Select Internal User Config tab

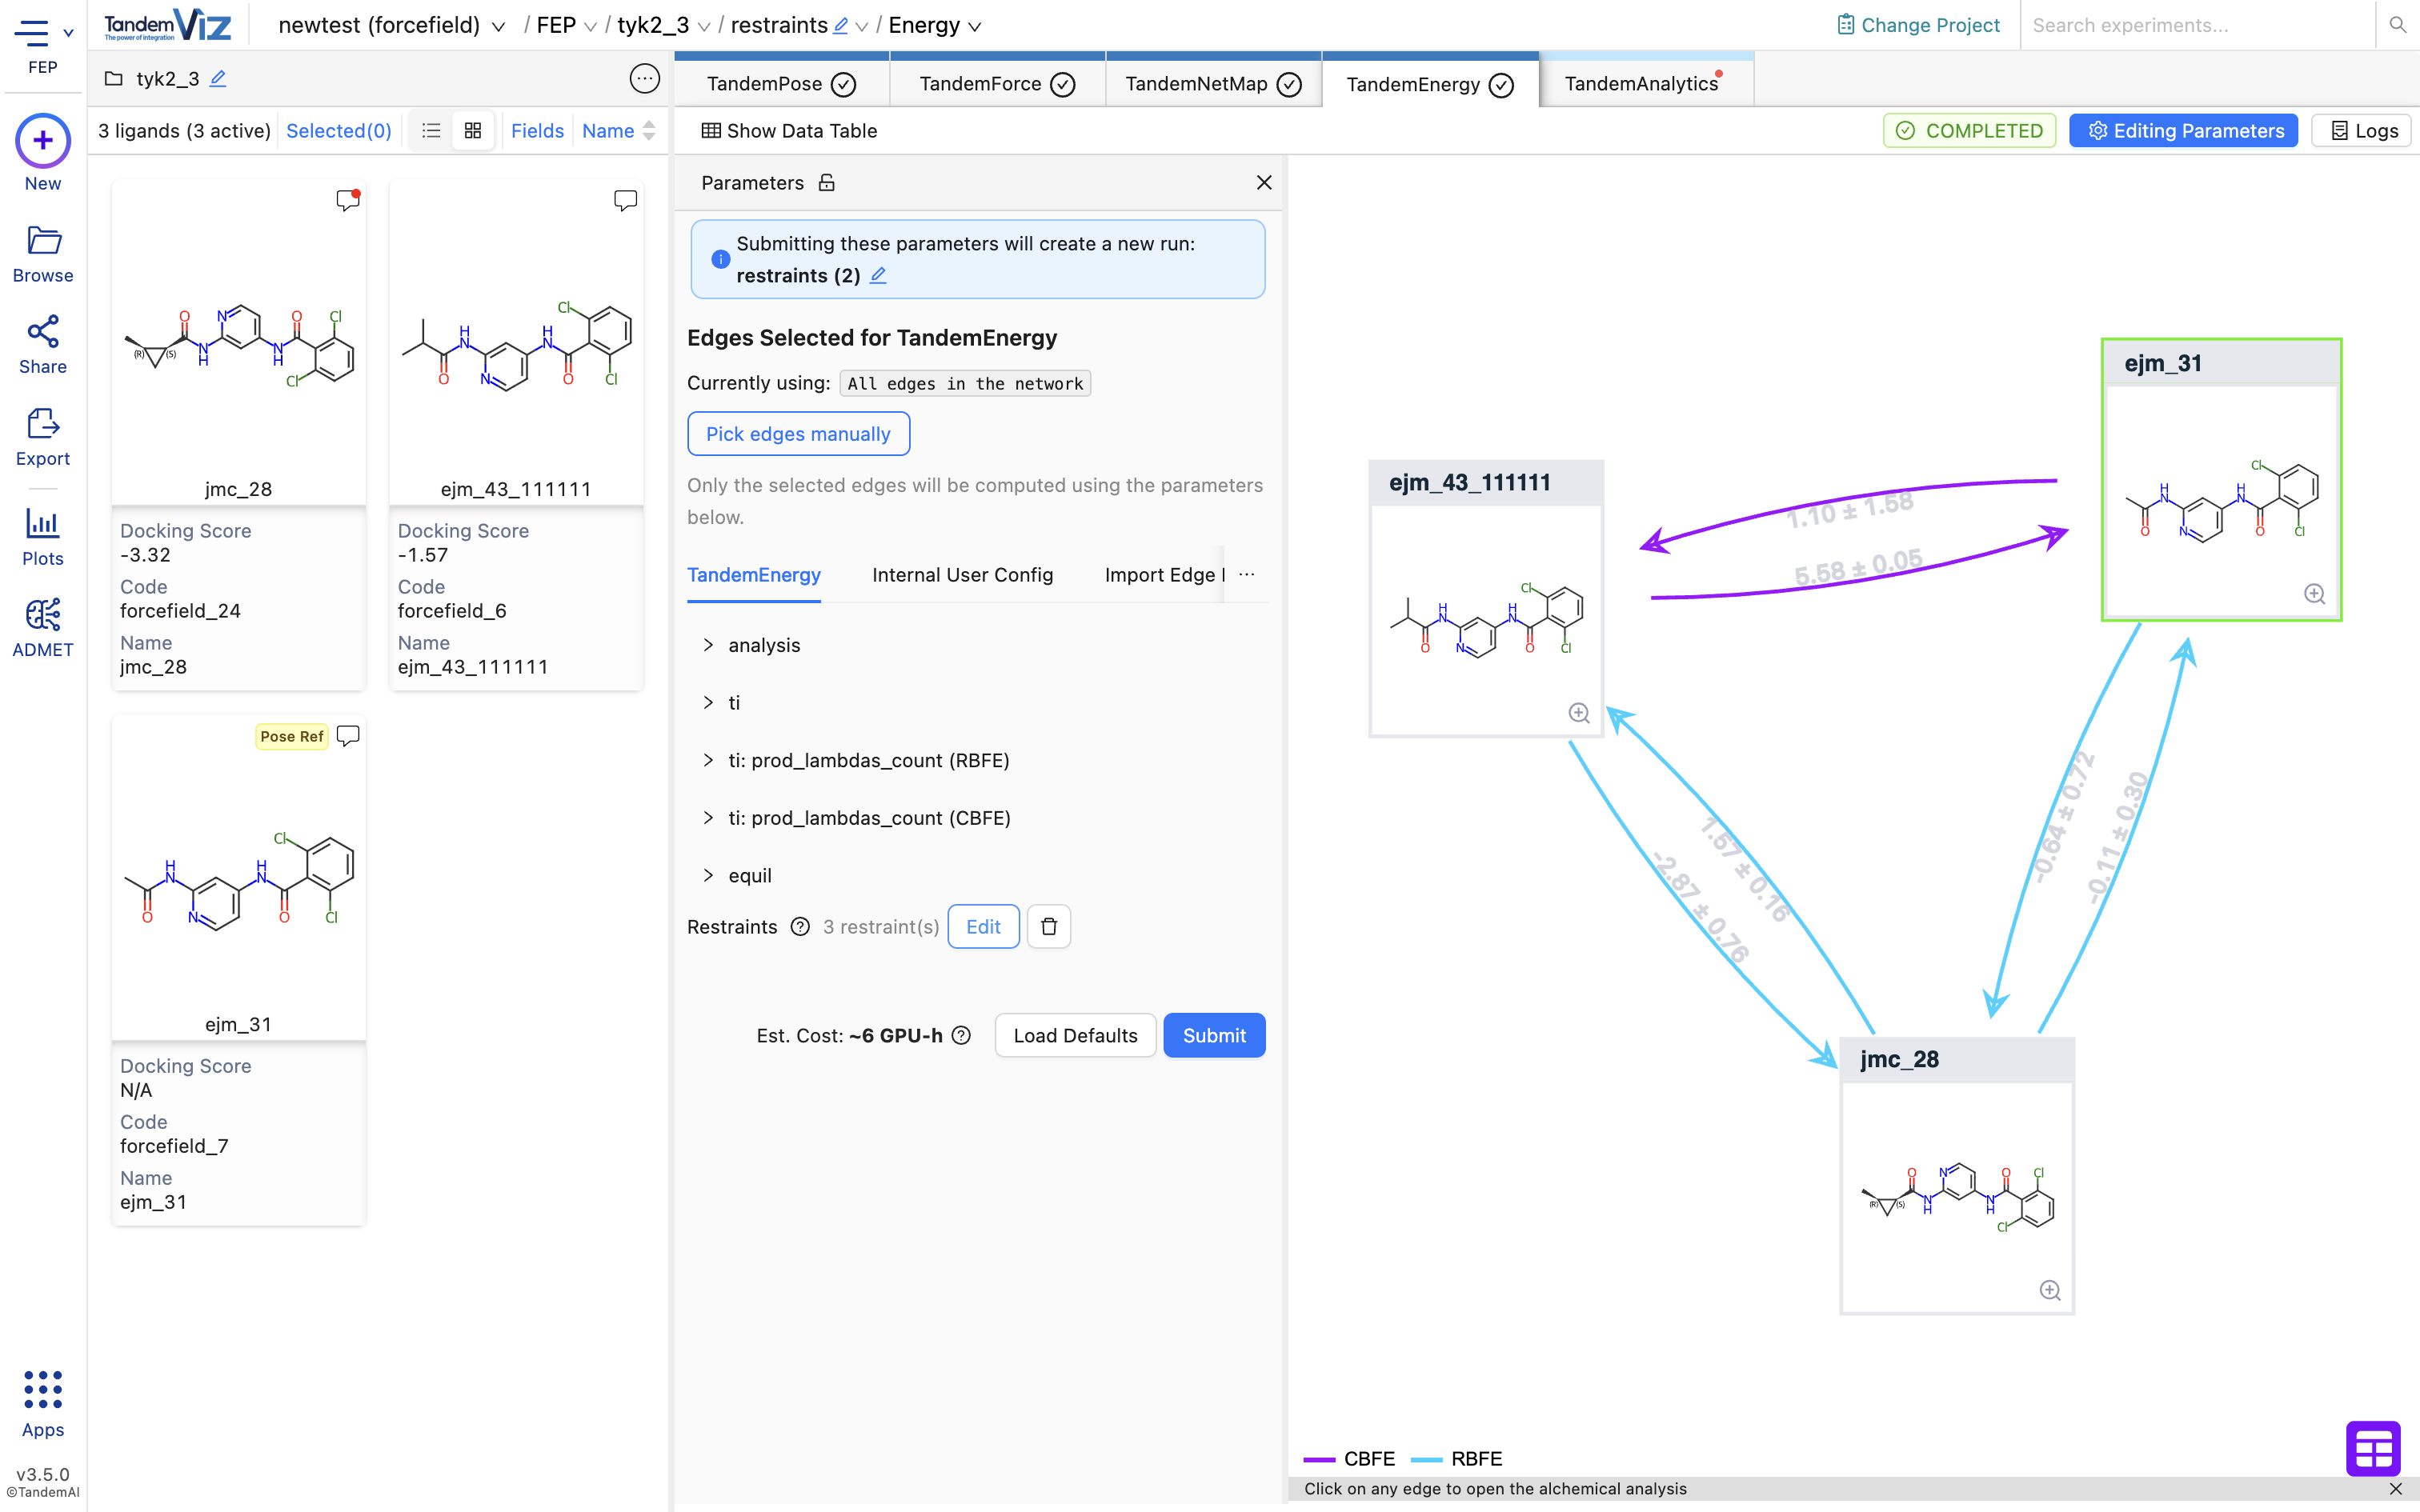pyautogui.click(x=962, y=575)
